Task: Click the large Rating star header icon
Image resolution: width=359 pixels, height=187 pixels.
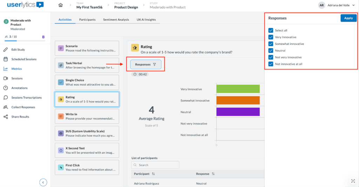Action: (x=135, y=48)
